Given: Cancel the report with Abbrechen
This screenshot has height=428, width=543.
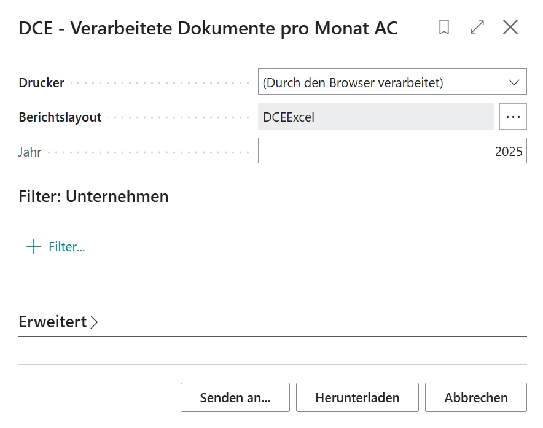Looking at the screenshot, I should coord(475,397).
